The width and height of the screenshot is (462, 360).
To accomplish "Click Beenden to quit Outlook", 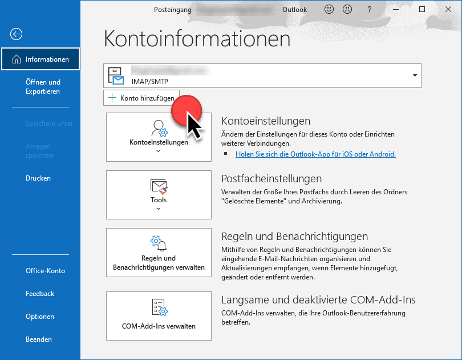I will click(39, 339).
